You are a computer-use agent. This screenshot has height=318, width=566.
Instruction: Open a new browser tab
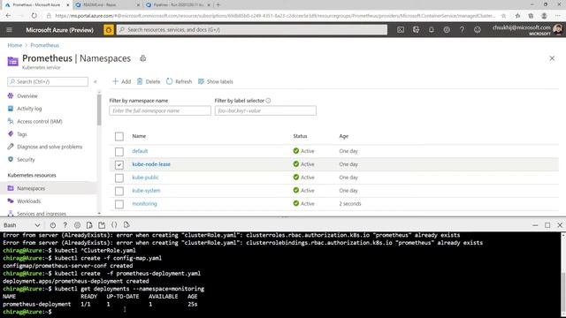pos(218,5)
